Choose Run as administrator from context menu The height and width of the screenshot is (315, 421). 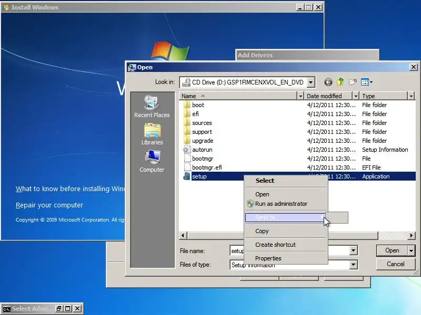click(x=286, y=204)
